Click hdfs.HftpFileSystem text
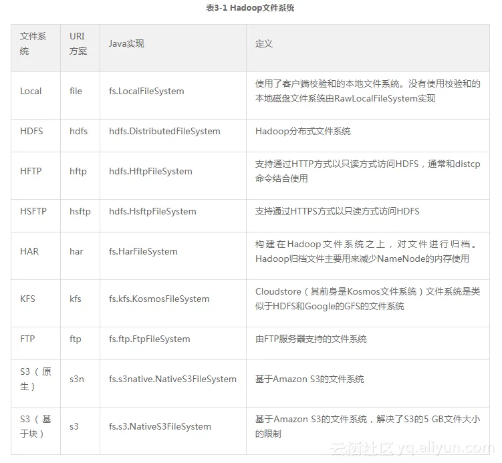This screenshot has height=463, width=502. (150, 171)
